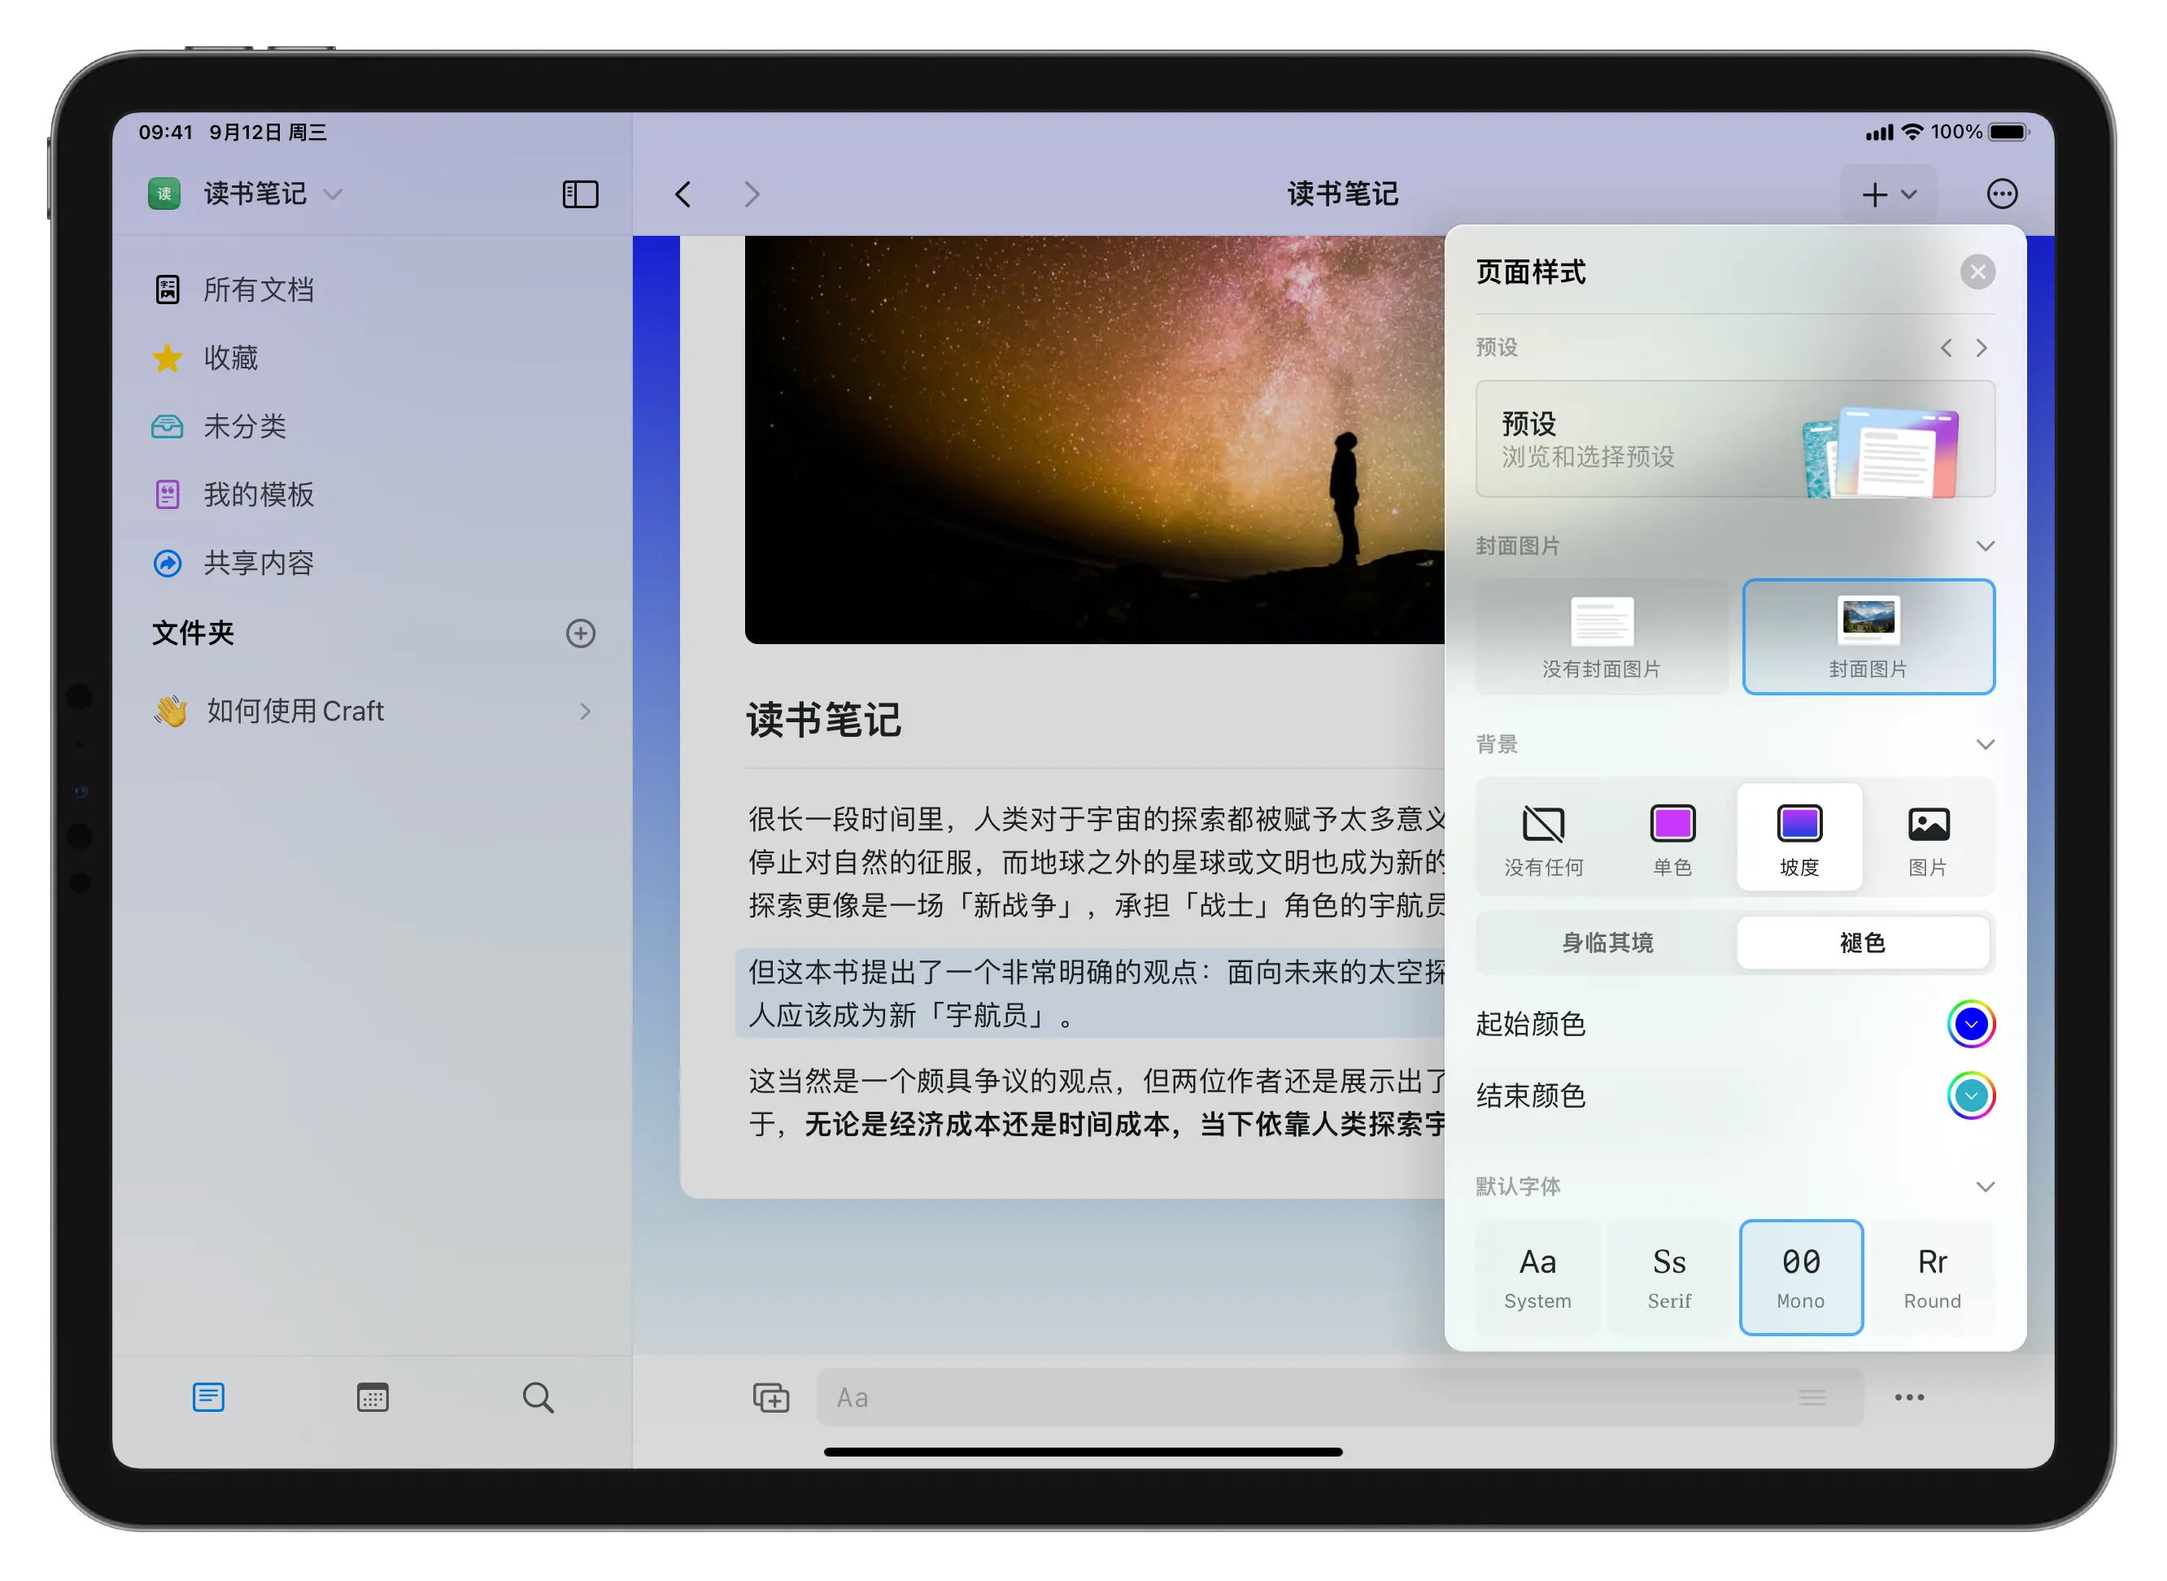Click the highlighted paragraph 但这本书提出了
The width and height of the screenshot is (2167, 1581).
point(1089,993)
